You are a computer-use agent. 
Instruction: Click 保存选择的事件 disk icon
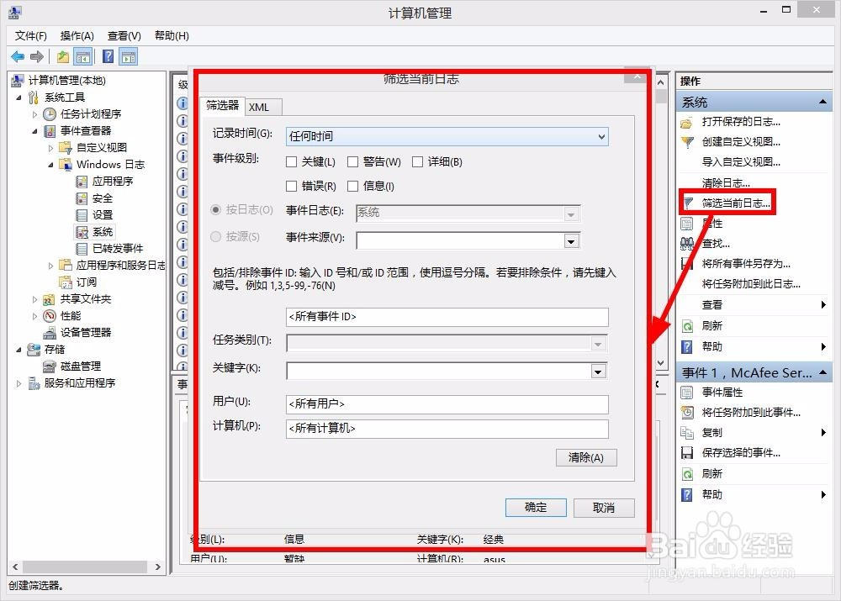(686, 453)
